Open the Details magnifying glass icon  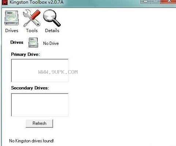point(52,18)
